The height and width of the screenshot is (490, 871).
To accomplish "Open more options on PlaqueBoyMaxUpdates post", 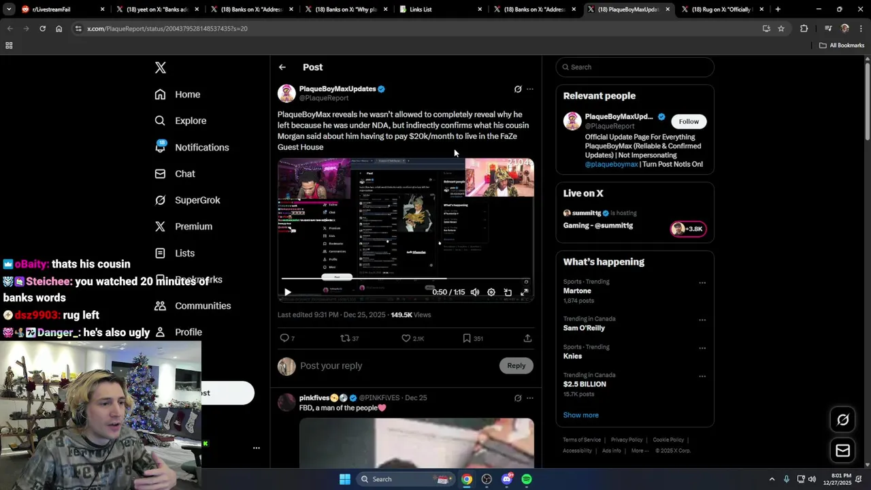I will (530, 89).
